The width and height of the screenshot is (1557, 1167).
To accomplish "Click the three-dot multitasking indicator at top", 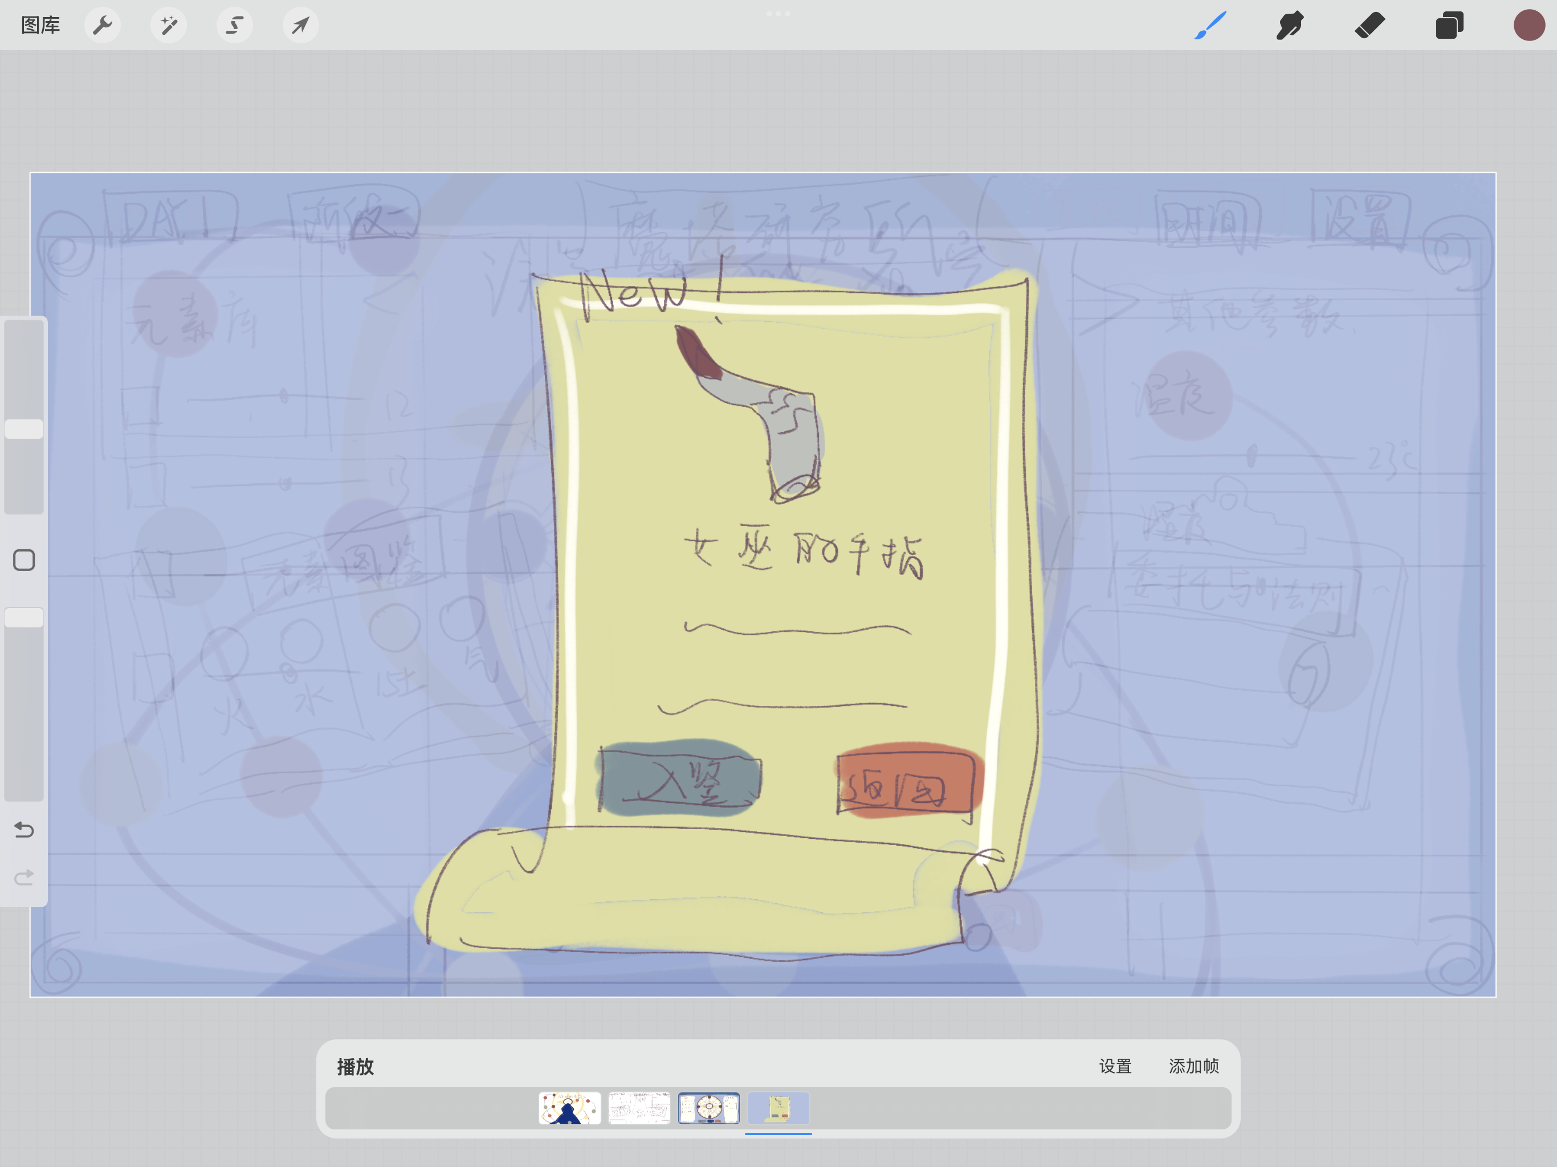I will tap(778, 13).
